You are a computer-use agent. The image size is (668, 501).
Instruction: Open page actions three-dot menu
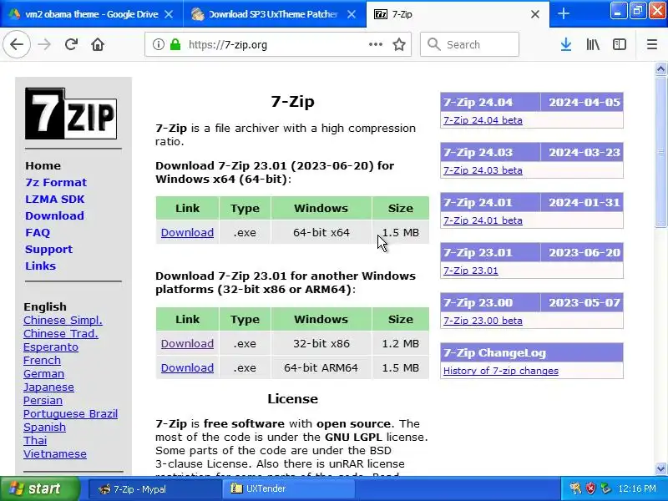pos(375,44)
